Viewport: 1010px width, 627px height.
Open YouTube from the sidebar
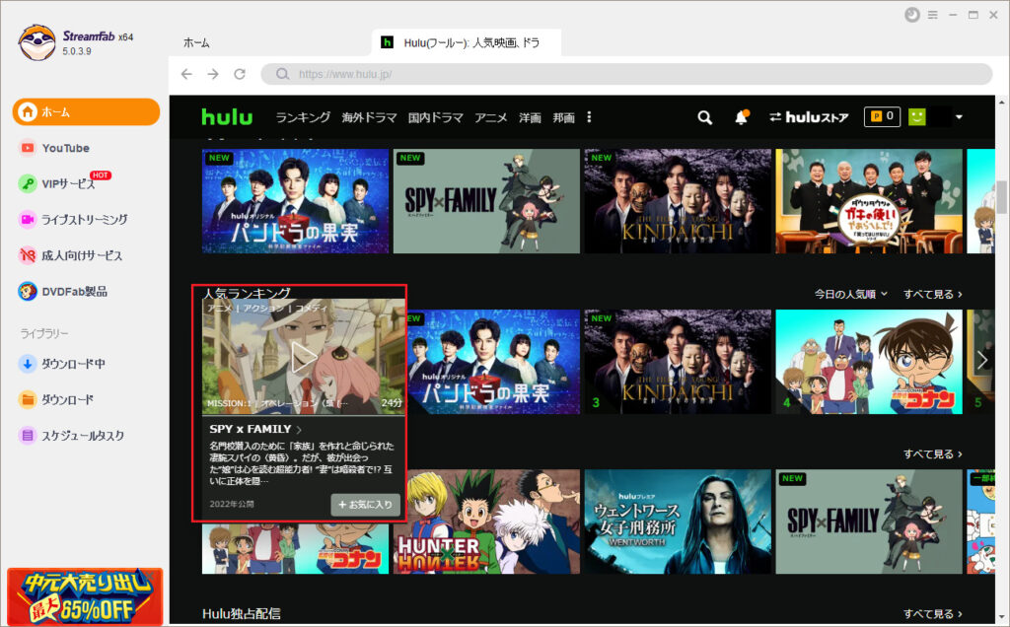point(66,148)
